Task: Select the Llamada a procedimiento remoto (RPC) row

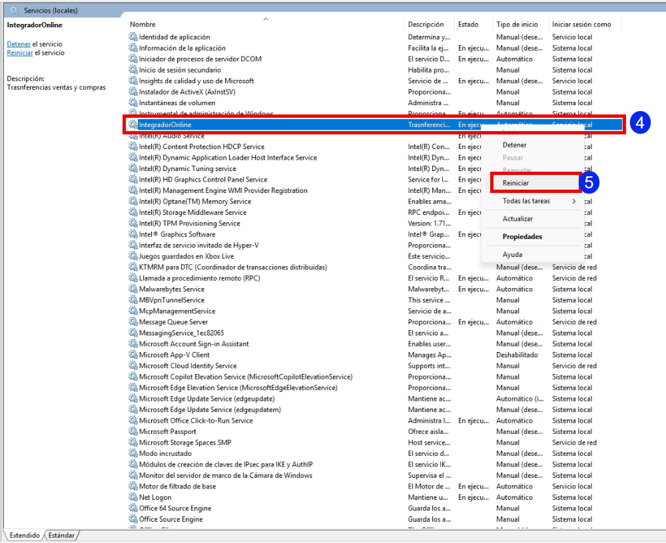Action: pos(376,278)
